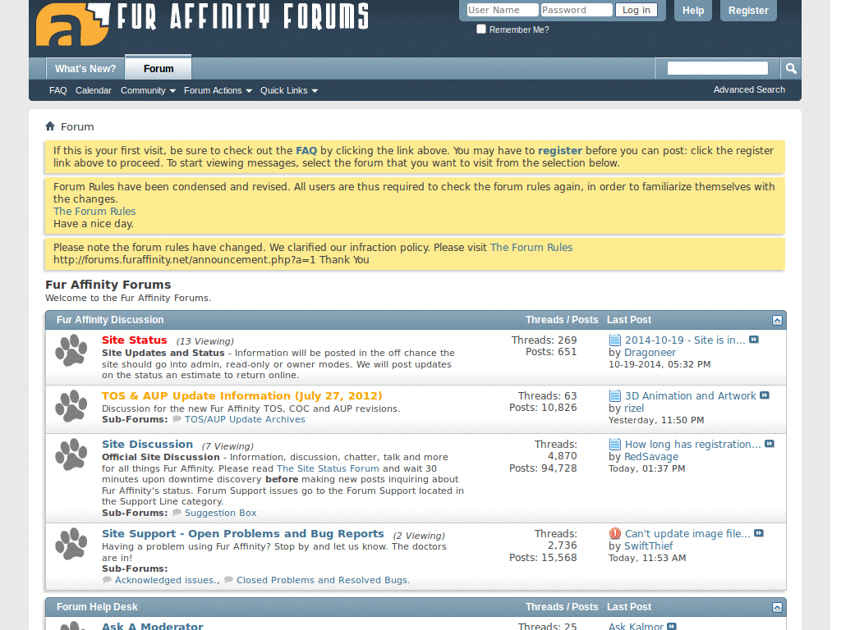Tick the Remember Me checkbox
The height and width of the screenshot is (630, 841).
tap(481, 29)
